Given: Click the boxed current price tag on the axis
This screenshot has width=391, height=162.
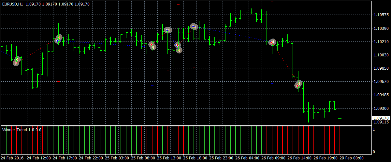Looking at the screenshot, I should point(381,118).
